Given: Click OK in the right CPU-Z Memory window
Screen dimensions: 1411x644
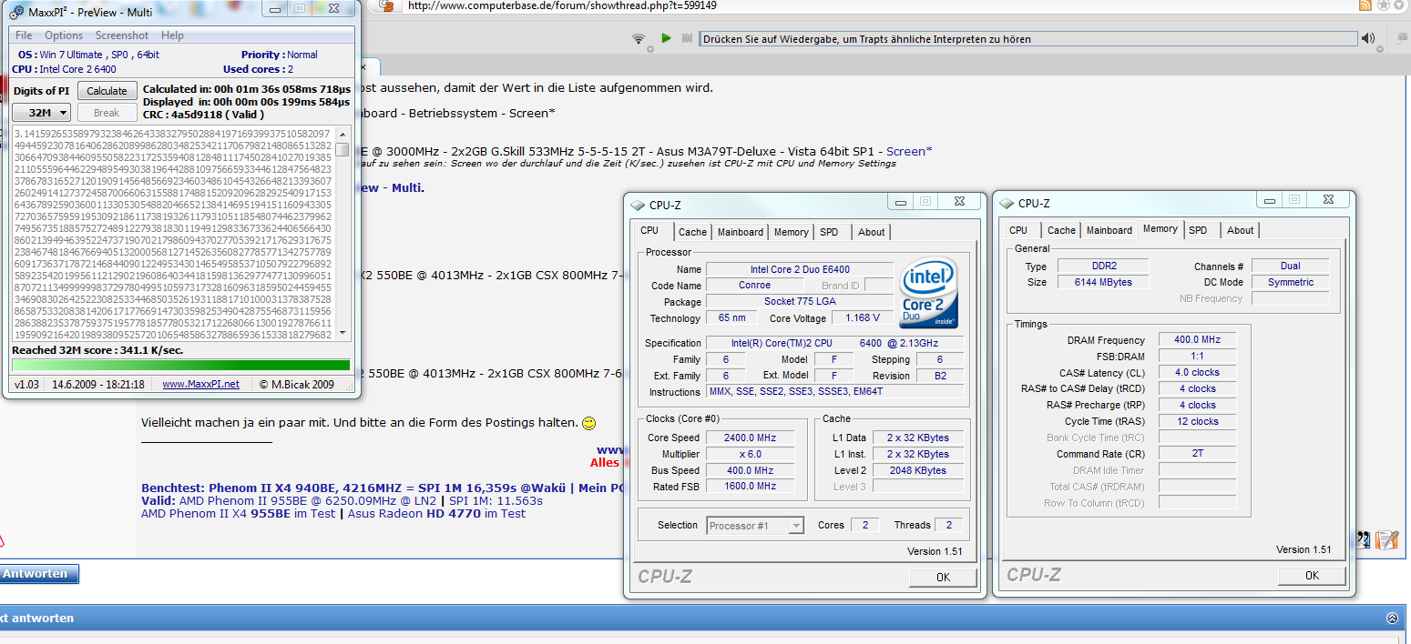Looking at the screenshot, I should pyautogui.click(x=1312, y=575).
